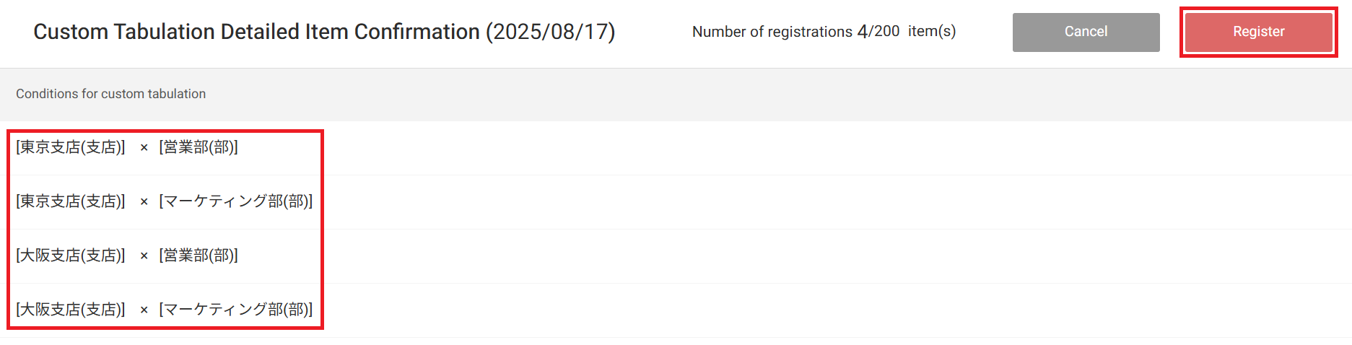Select 営業部(部) in the 大阪支店 row
Screen dimensions: 1352x345
click(199, 256)
